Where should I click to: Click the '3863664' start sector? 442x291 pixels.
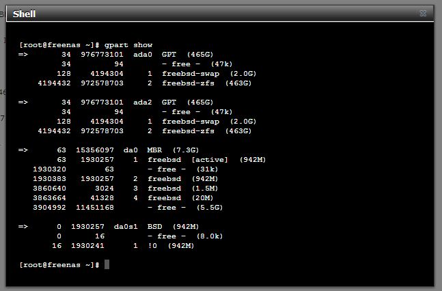(49, 198)
